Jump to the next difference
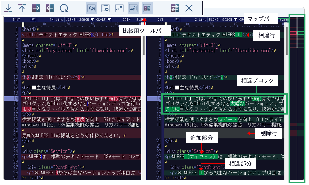Screen dimensions: 309x185 click(8, 8)
